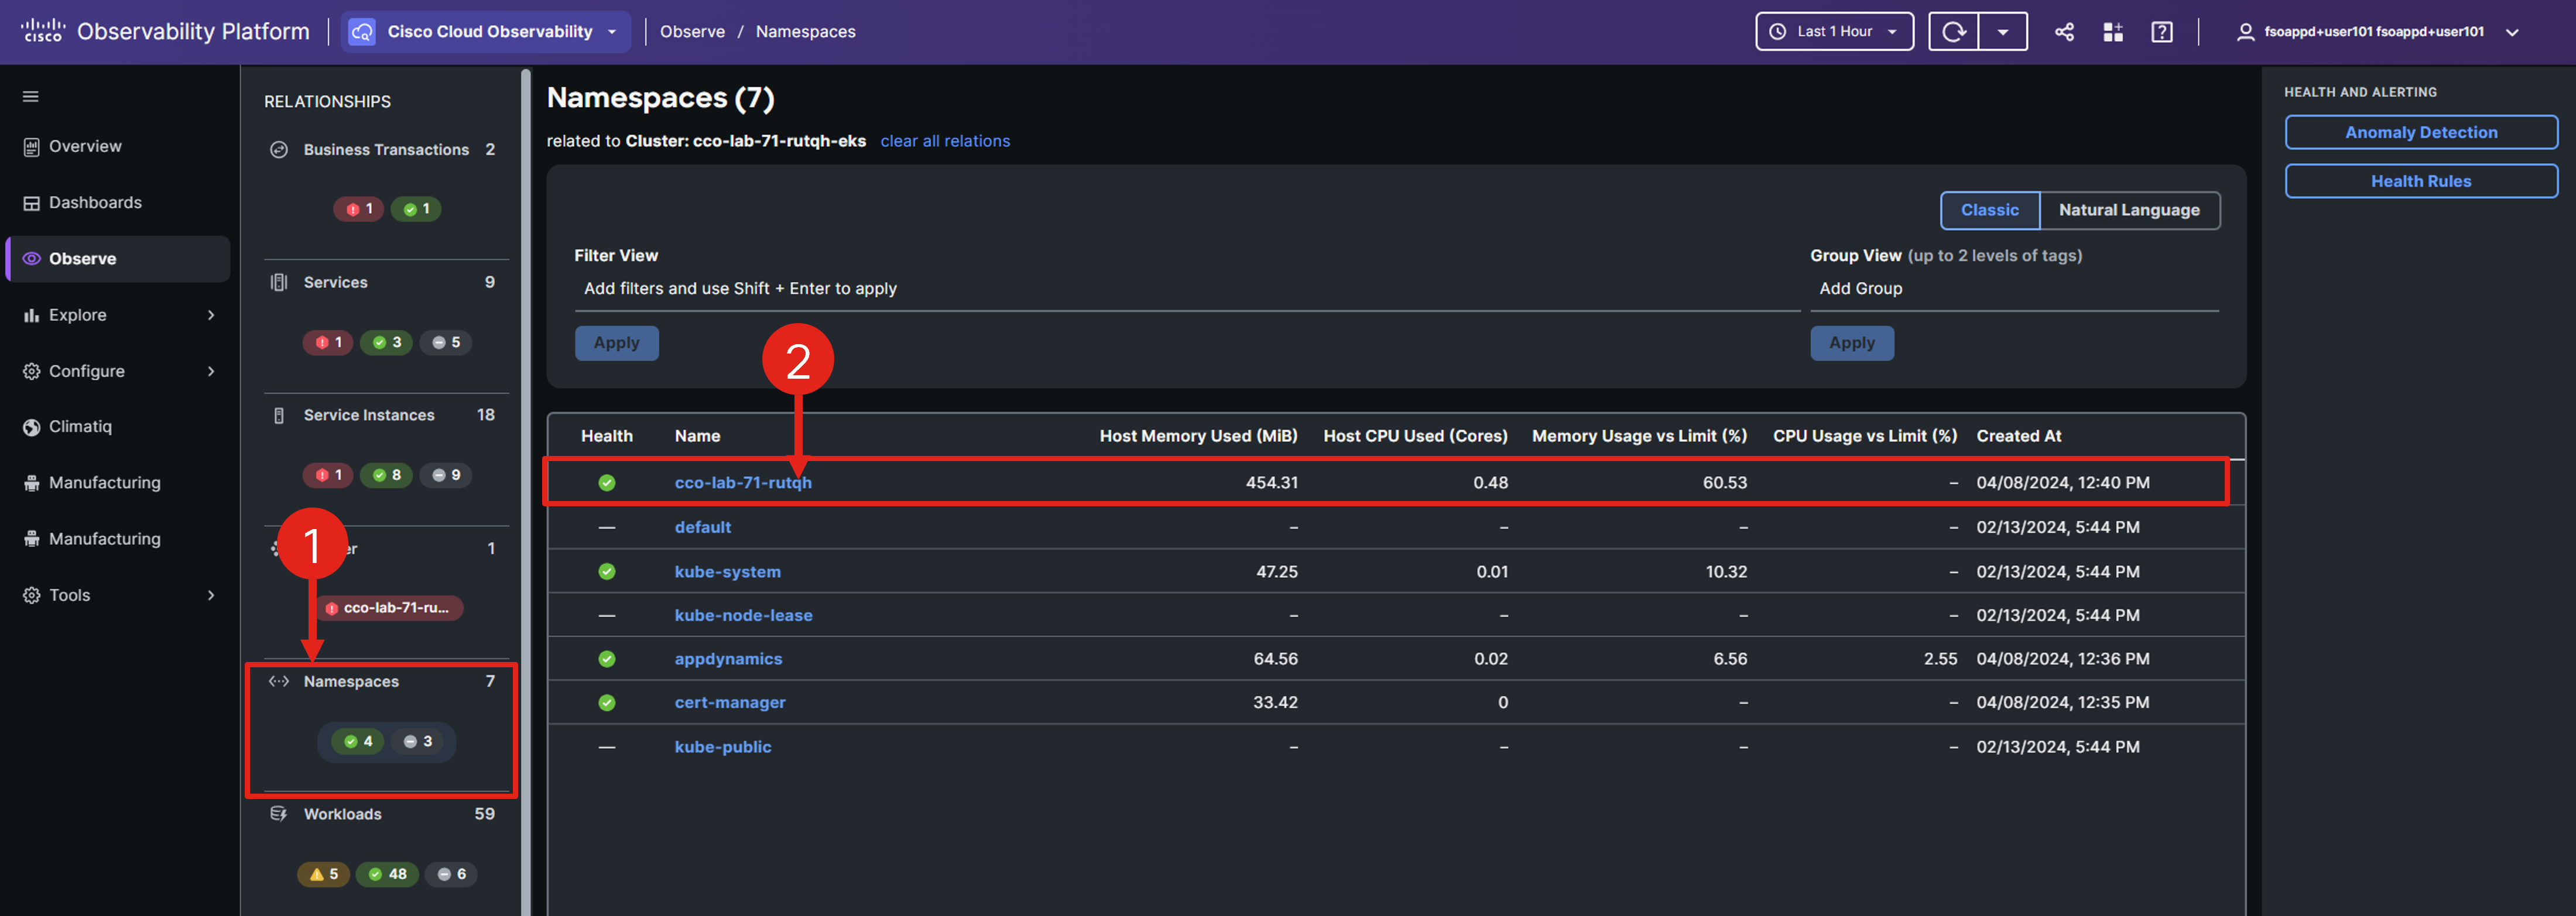Open the Last 1 Hour time dropdown
The image size is (2576, 916).
1834,32
